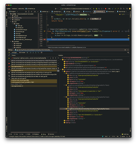Viewport: 137px width, 145px height.
Task: Resume program in debug sidebar
Action: pos(9,58)
